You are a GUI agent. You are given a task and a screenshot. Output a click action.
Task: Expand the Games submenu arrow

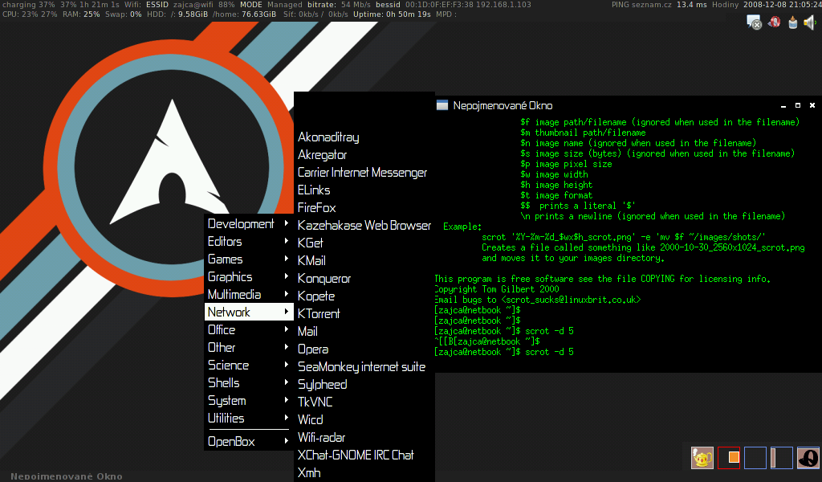click(x=287, y=259)
